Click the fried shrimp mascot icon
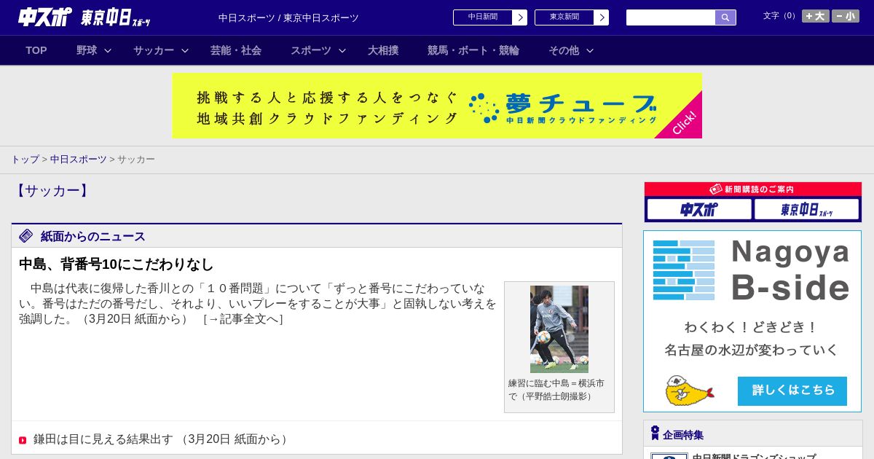Image resolution: width=874 pixels, height=459 pixels. pos(688,391)
